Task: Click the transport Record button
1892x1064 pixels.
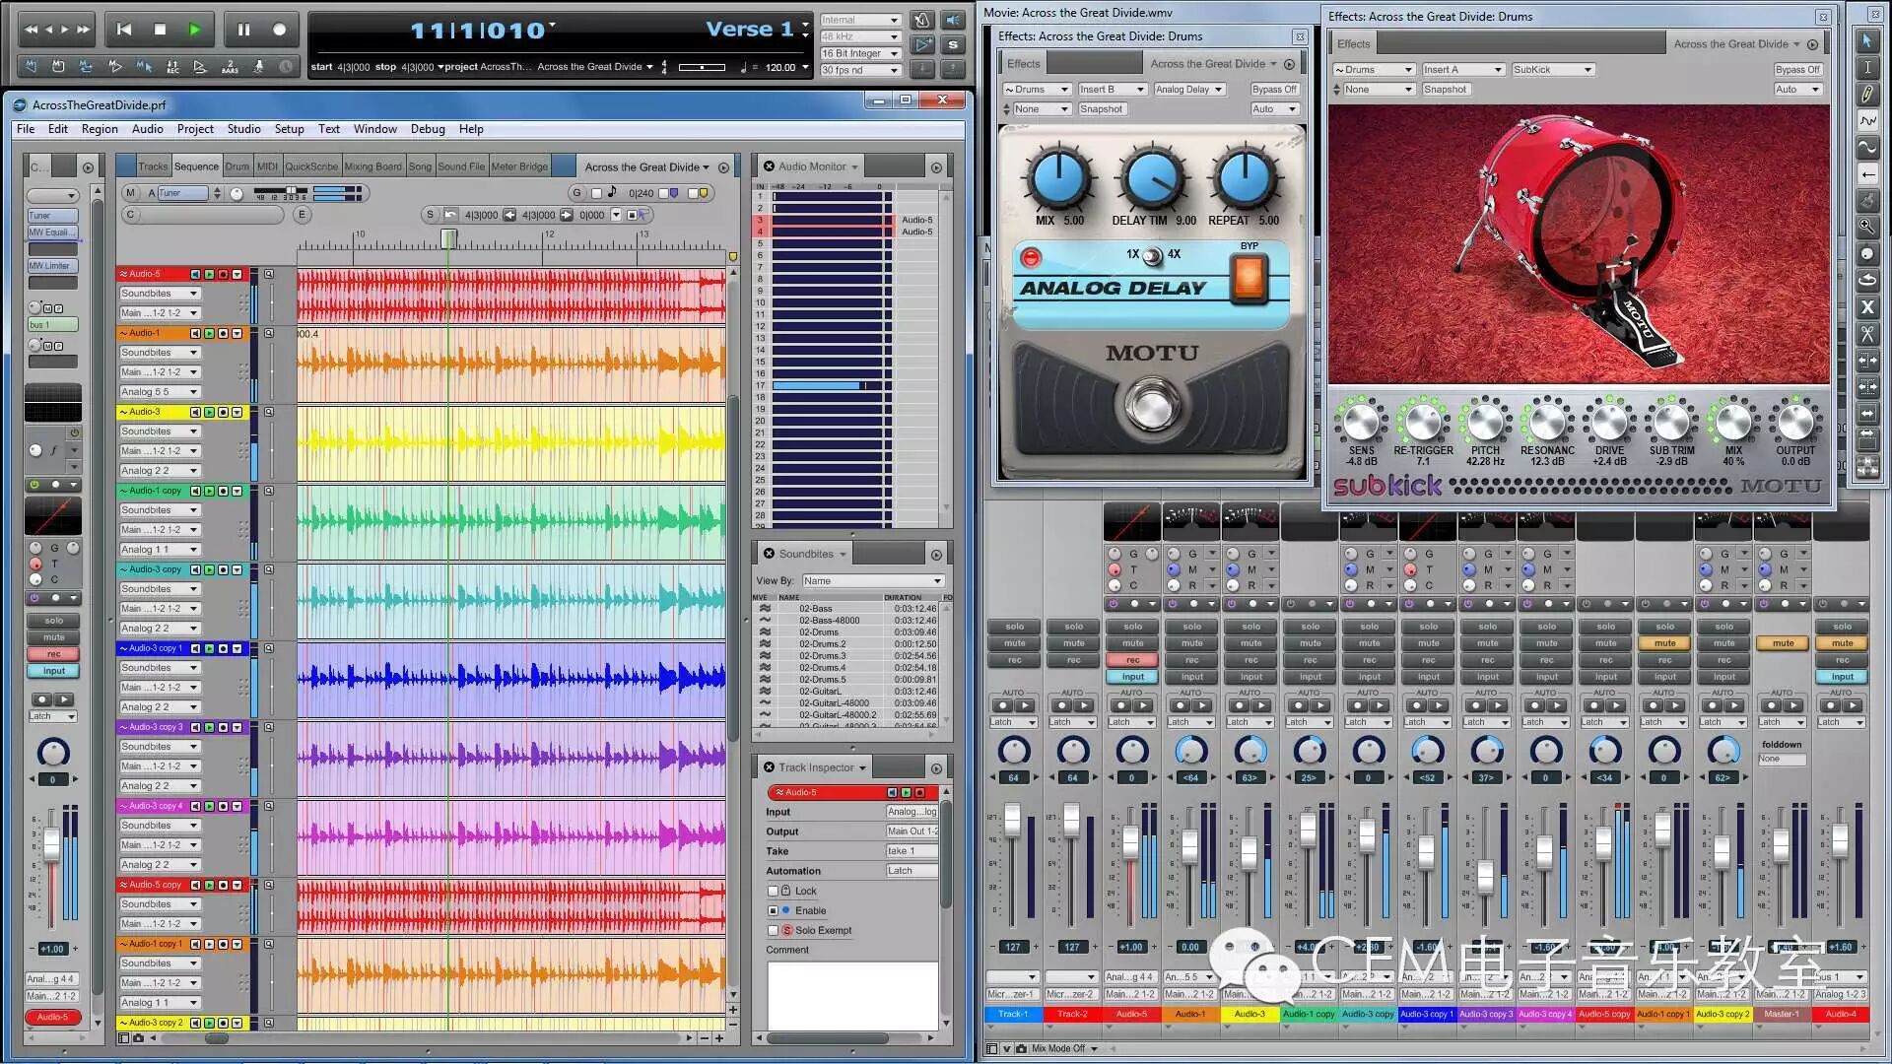Action: (280, 30)
